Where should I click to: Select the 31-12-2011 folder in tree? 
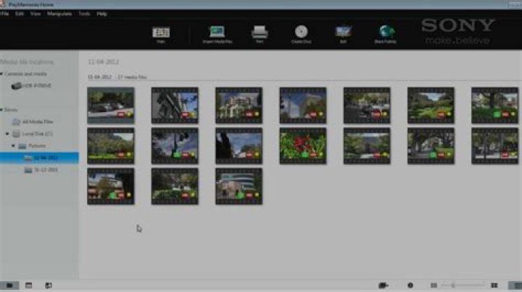[x=41, y=170]
